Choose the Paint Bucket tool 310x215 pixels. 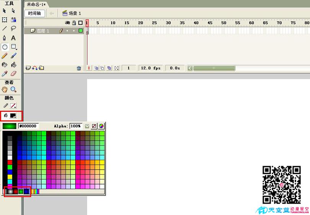point(13,64)
